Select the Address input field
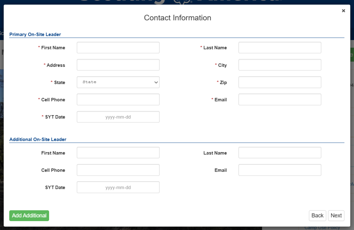Viewport: 354px width, 230px height. point(118,65)
